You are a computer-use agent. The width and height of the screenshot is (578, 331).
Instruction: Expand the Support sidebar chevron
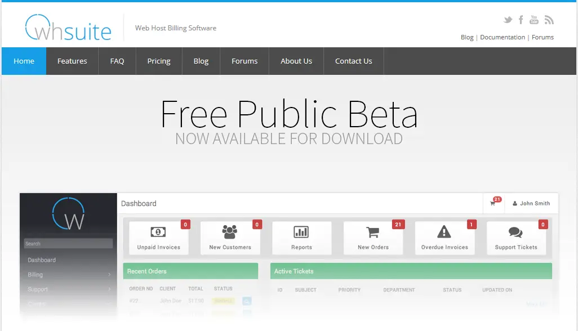coord(109,289)
